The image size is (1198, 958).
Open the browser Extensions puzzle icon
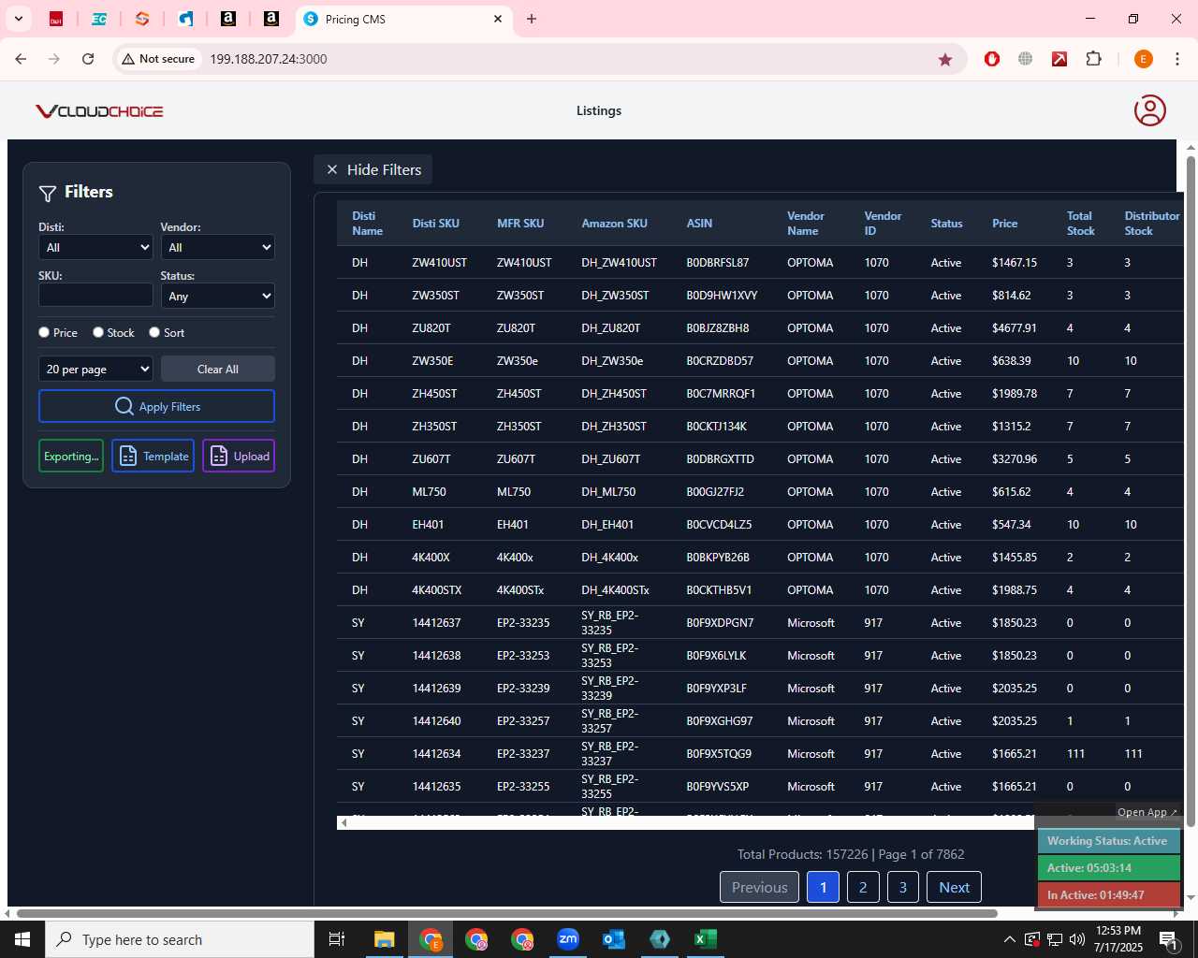1093,59
